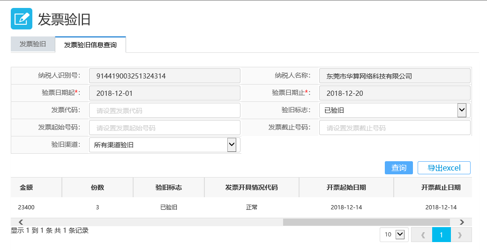Viewport: 487px width, 250px height.
Task: Click the 验票日期起 date field
Action: click(165, 93)
